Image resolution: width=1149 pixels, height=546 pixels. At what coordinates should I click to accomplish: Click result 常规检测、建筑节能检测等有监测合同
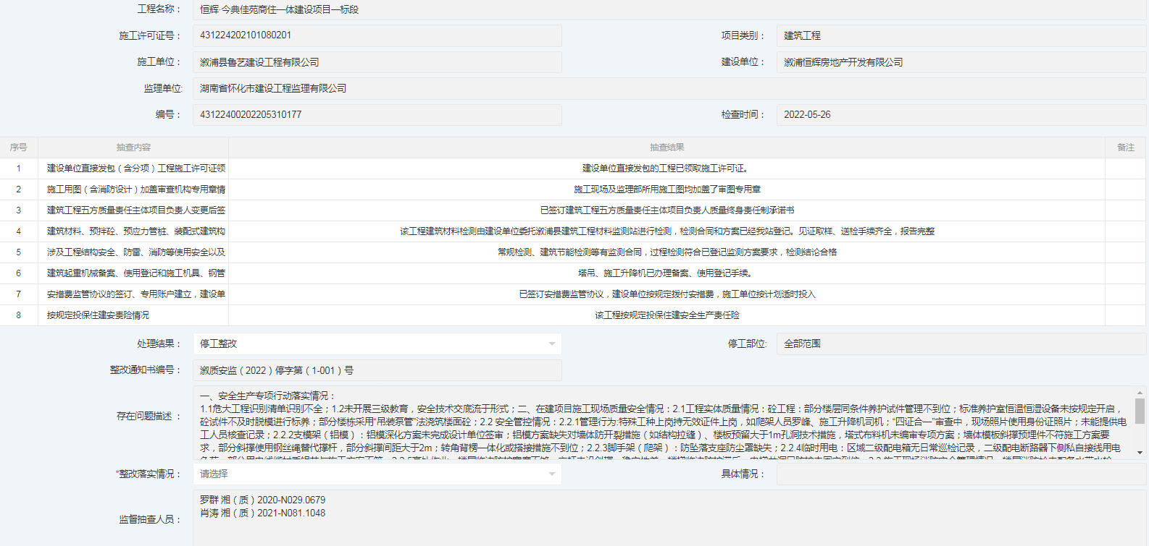coord(667,252)
